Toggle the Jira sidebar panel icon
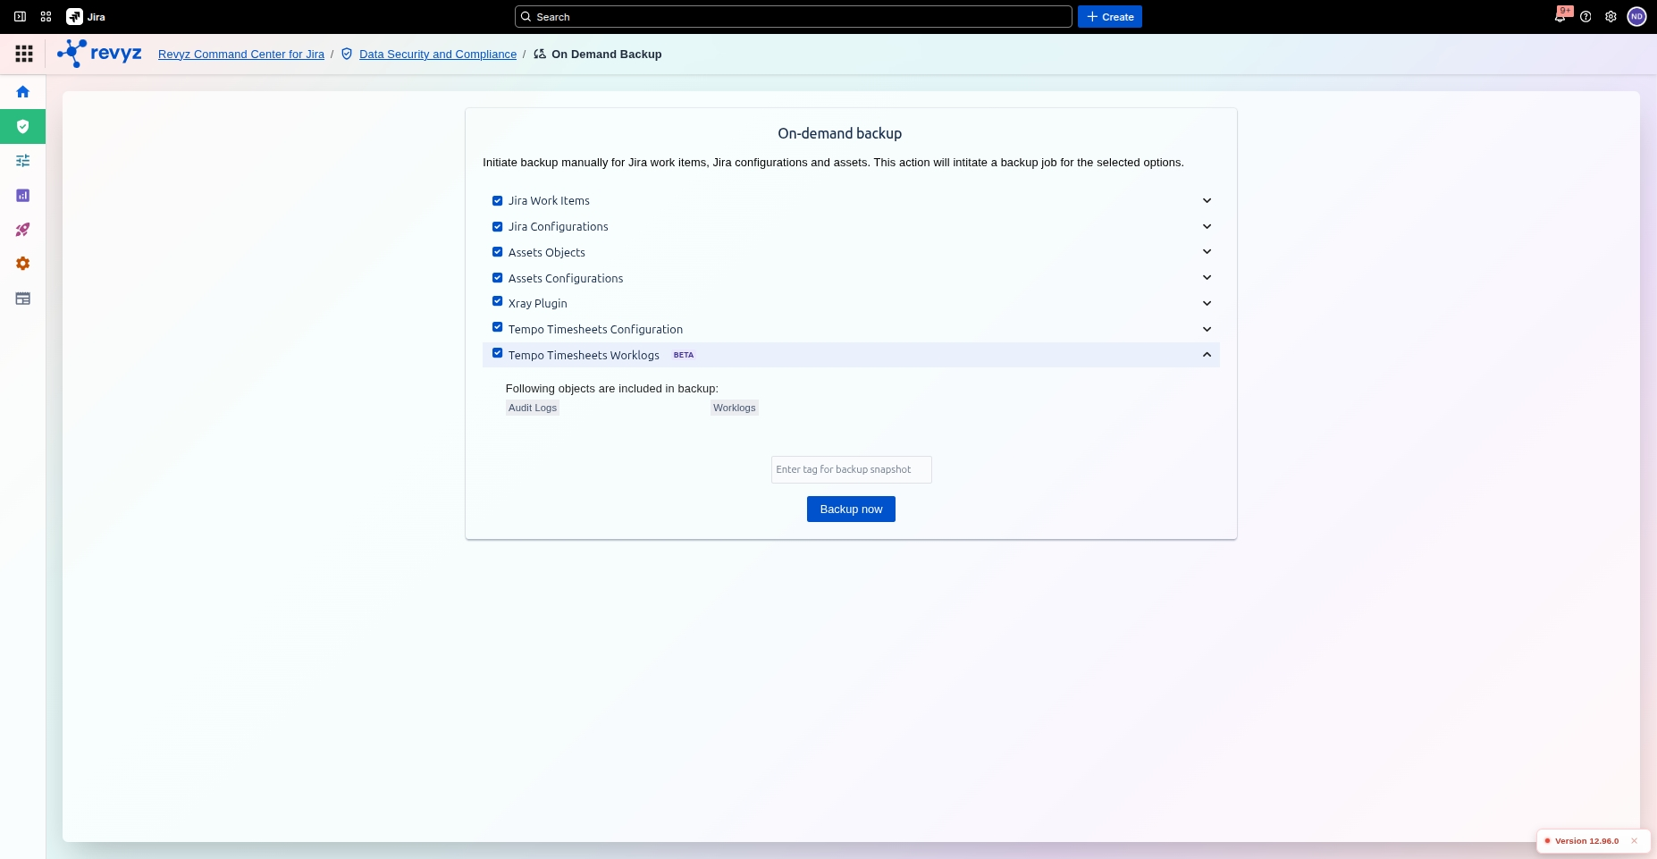This screenshot has height=859, width=1657. pyautogui.click(x=20, y=17)
